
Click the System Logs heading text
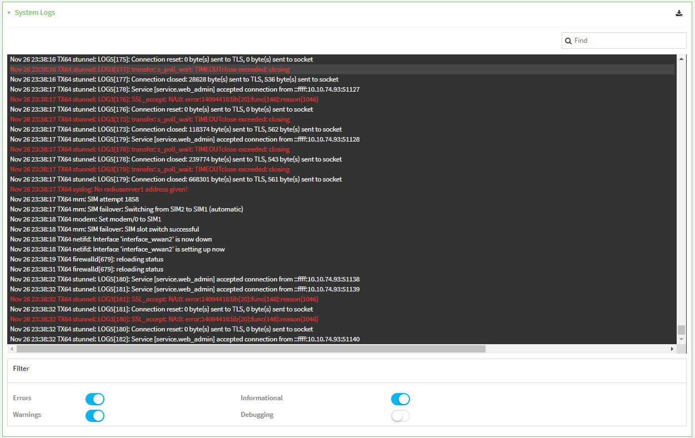34,13
